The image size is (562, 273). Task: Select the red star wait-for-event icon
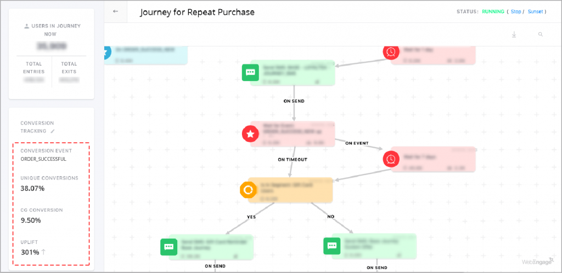(x=250, y=133)
